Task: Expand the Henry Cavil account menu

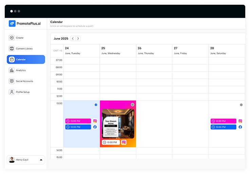Action: (41, 160)
